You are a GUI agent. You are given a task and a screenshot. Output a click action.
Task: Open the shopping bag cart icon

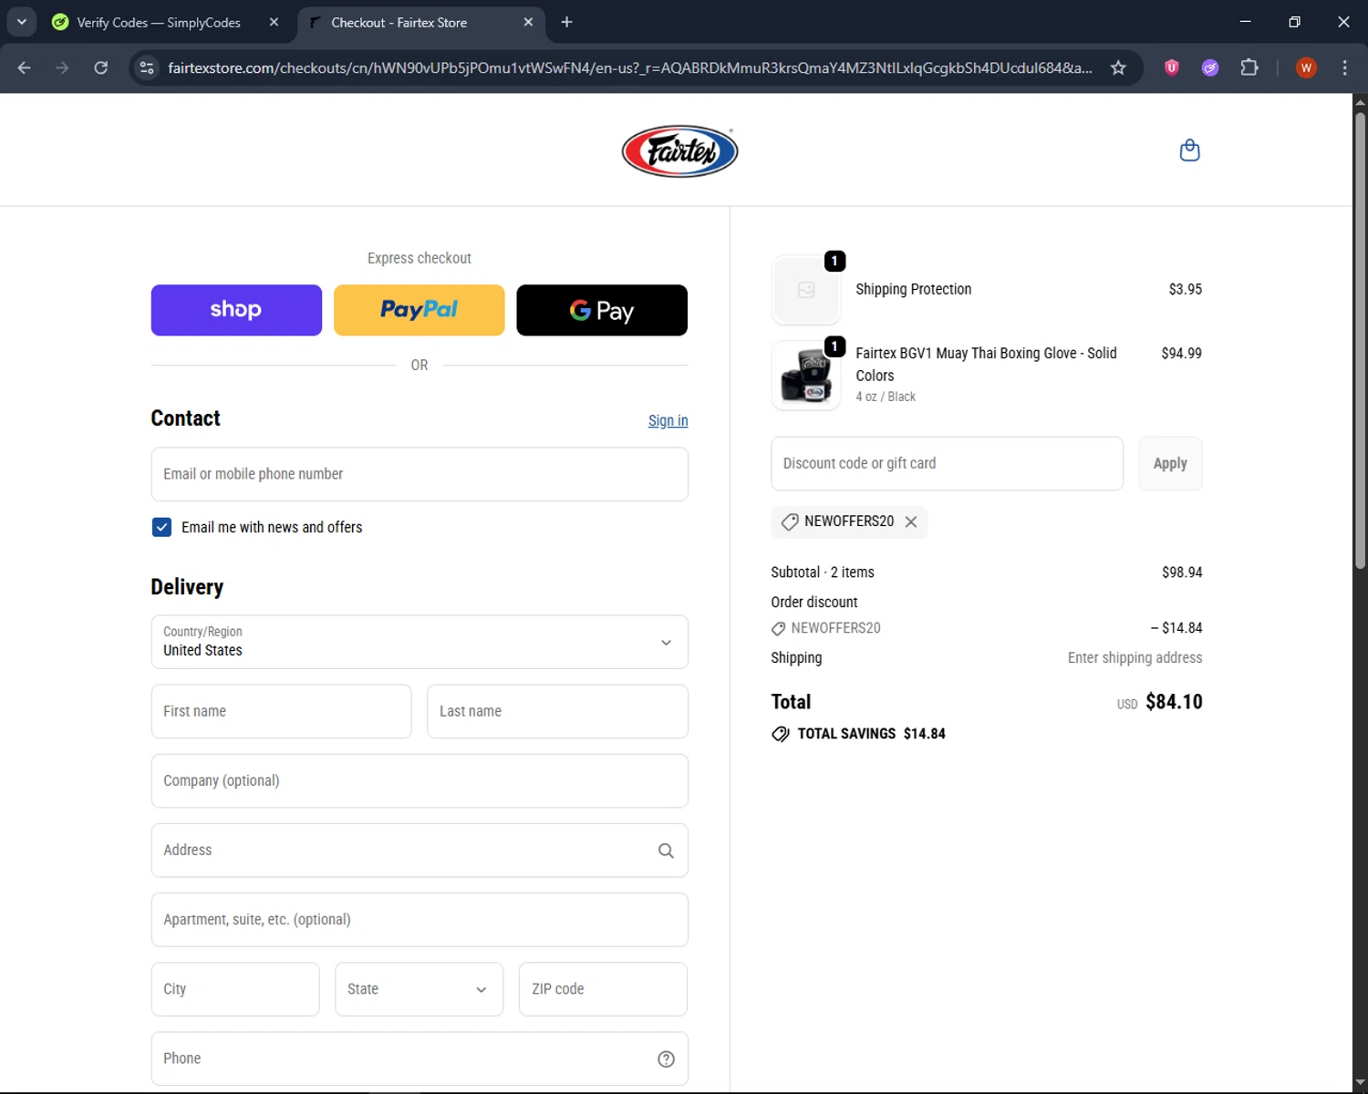click(x=1189, y=150)
